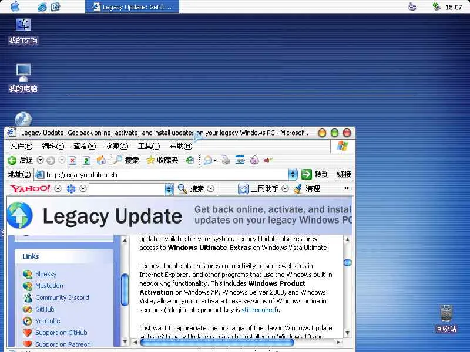This screenshot has height=352, width=470.
Task: Expand the Yahoo search box dropdown
Action: [x=169, y=189]
